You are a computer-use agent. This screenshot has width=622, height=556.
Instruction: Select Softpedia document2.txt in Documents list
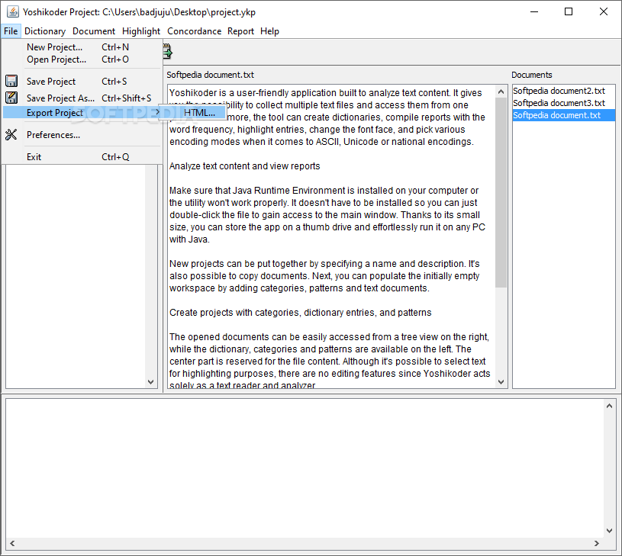(x=563, y=91)
